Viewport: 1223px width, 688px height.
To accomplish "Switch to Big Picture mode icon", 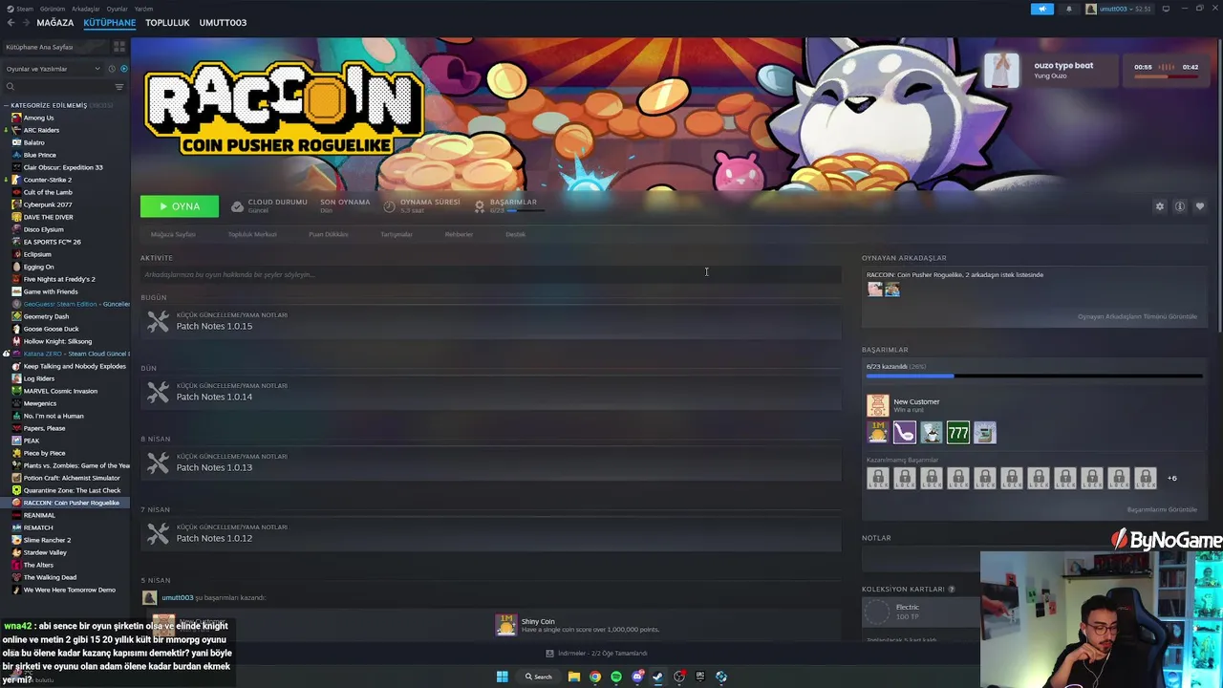I will pyautogui.click(x=1168, y=9).
